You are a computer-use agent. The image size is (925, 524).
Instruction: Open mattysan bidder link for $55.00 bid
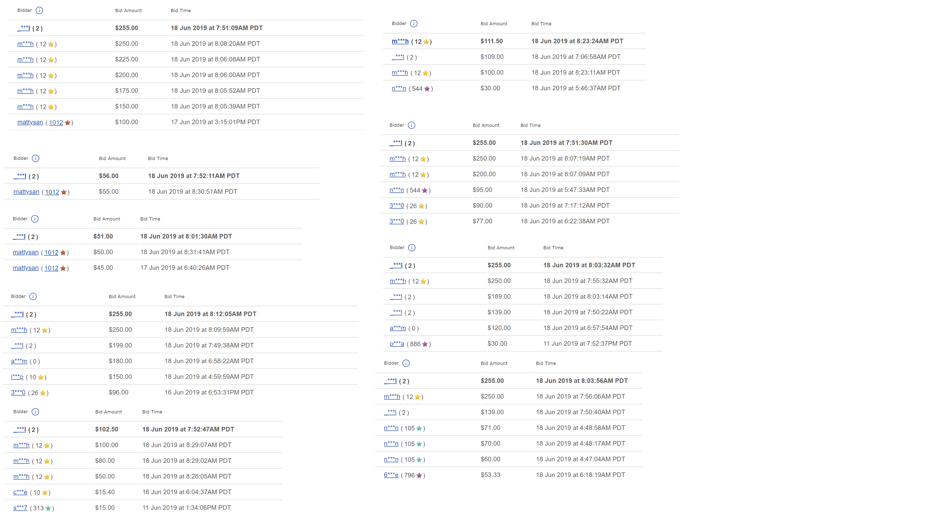pos(26,192)
